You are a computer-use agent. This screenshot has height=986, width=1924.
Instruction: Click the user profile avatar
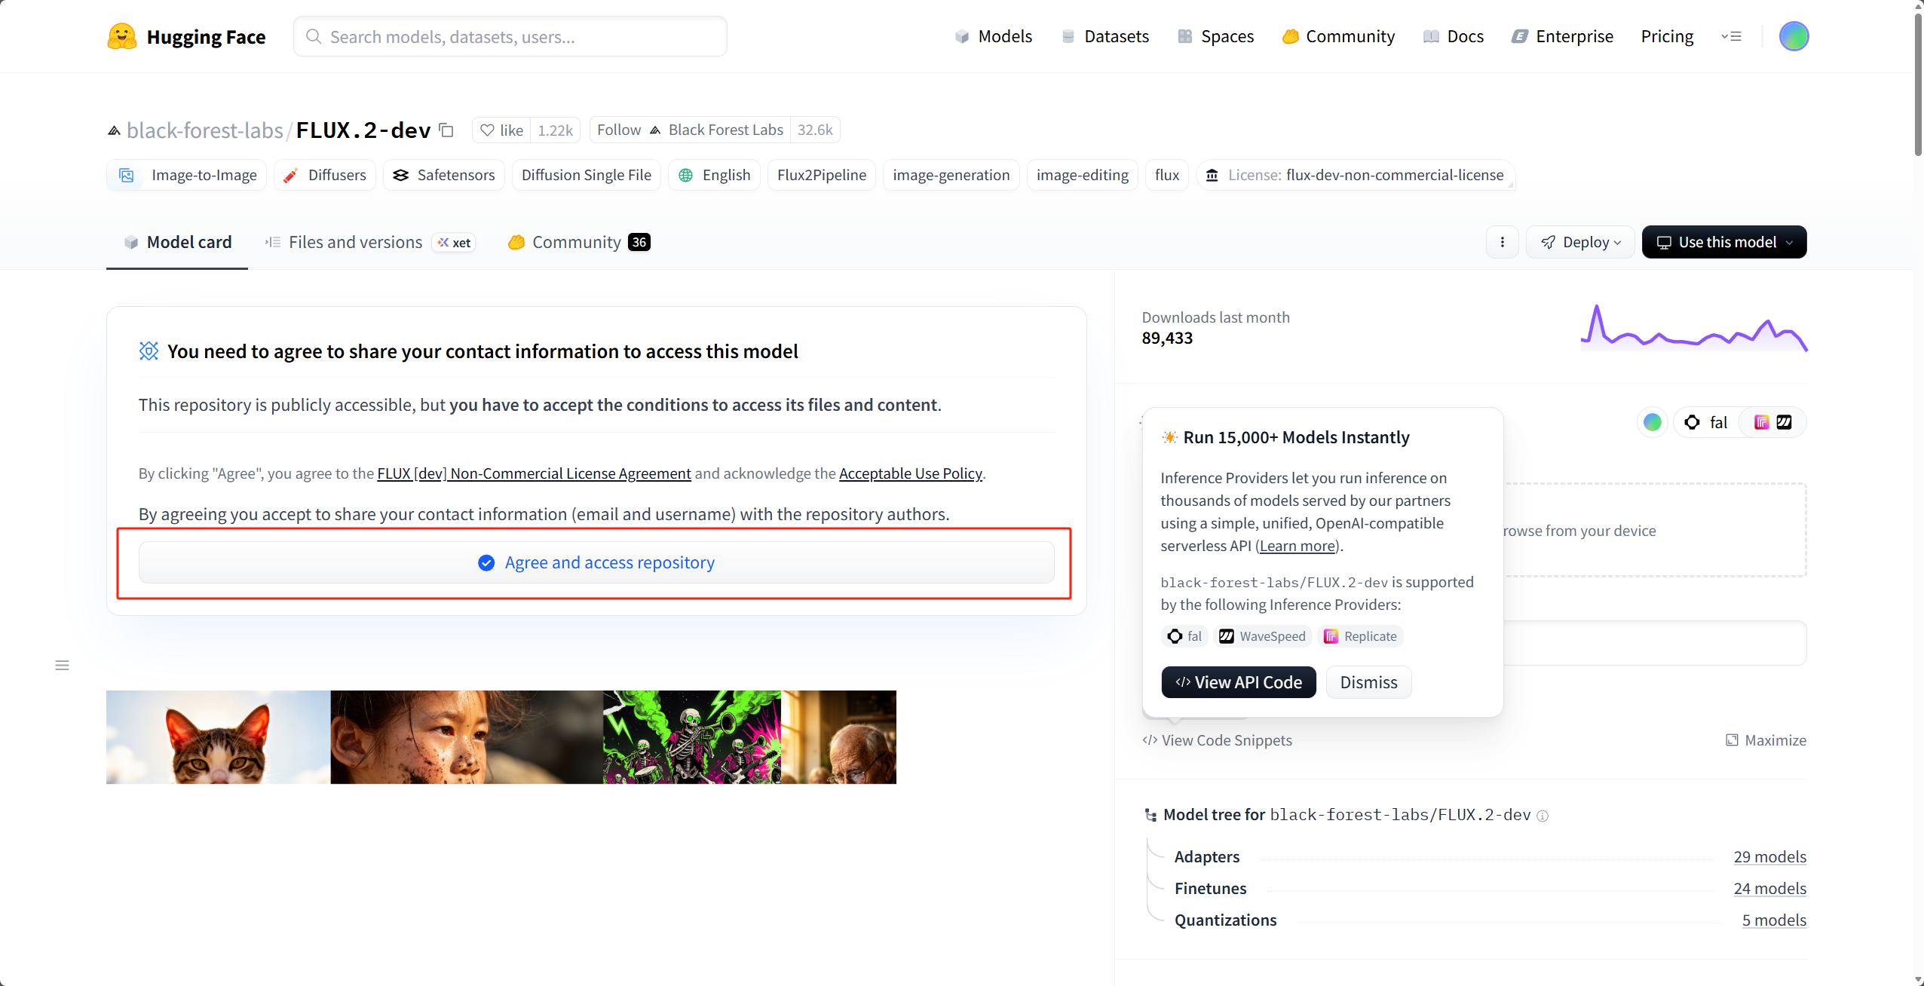coord(1793,36)
